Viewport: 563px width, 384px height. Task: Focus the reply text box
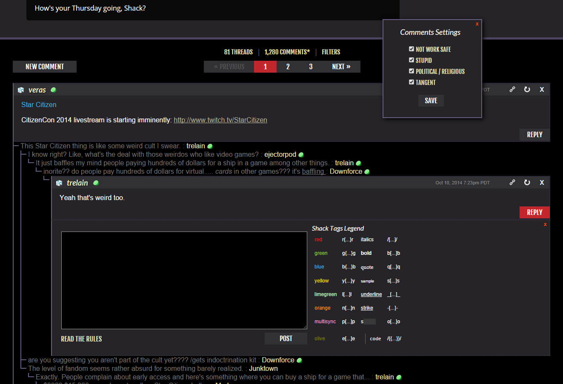(x=184, y=280)
